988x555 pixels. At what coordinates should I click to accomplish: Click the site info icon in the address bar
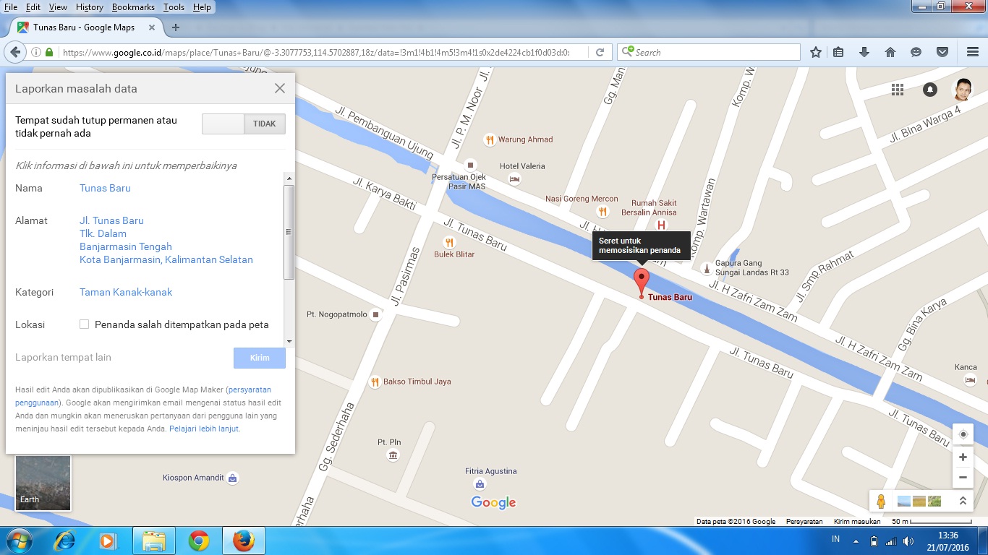(35, 52)
